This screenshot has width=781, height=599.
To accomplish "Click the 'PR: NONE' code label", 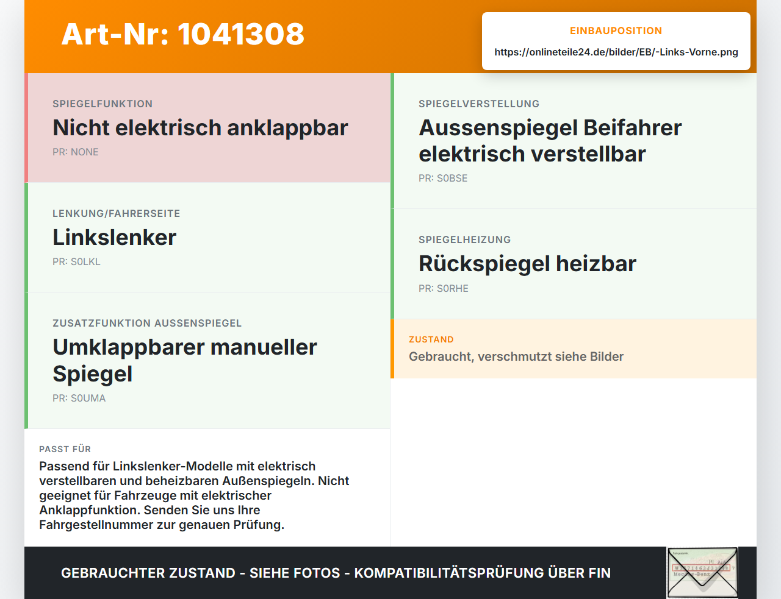I will (76, 152).
